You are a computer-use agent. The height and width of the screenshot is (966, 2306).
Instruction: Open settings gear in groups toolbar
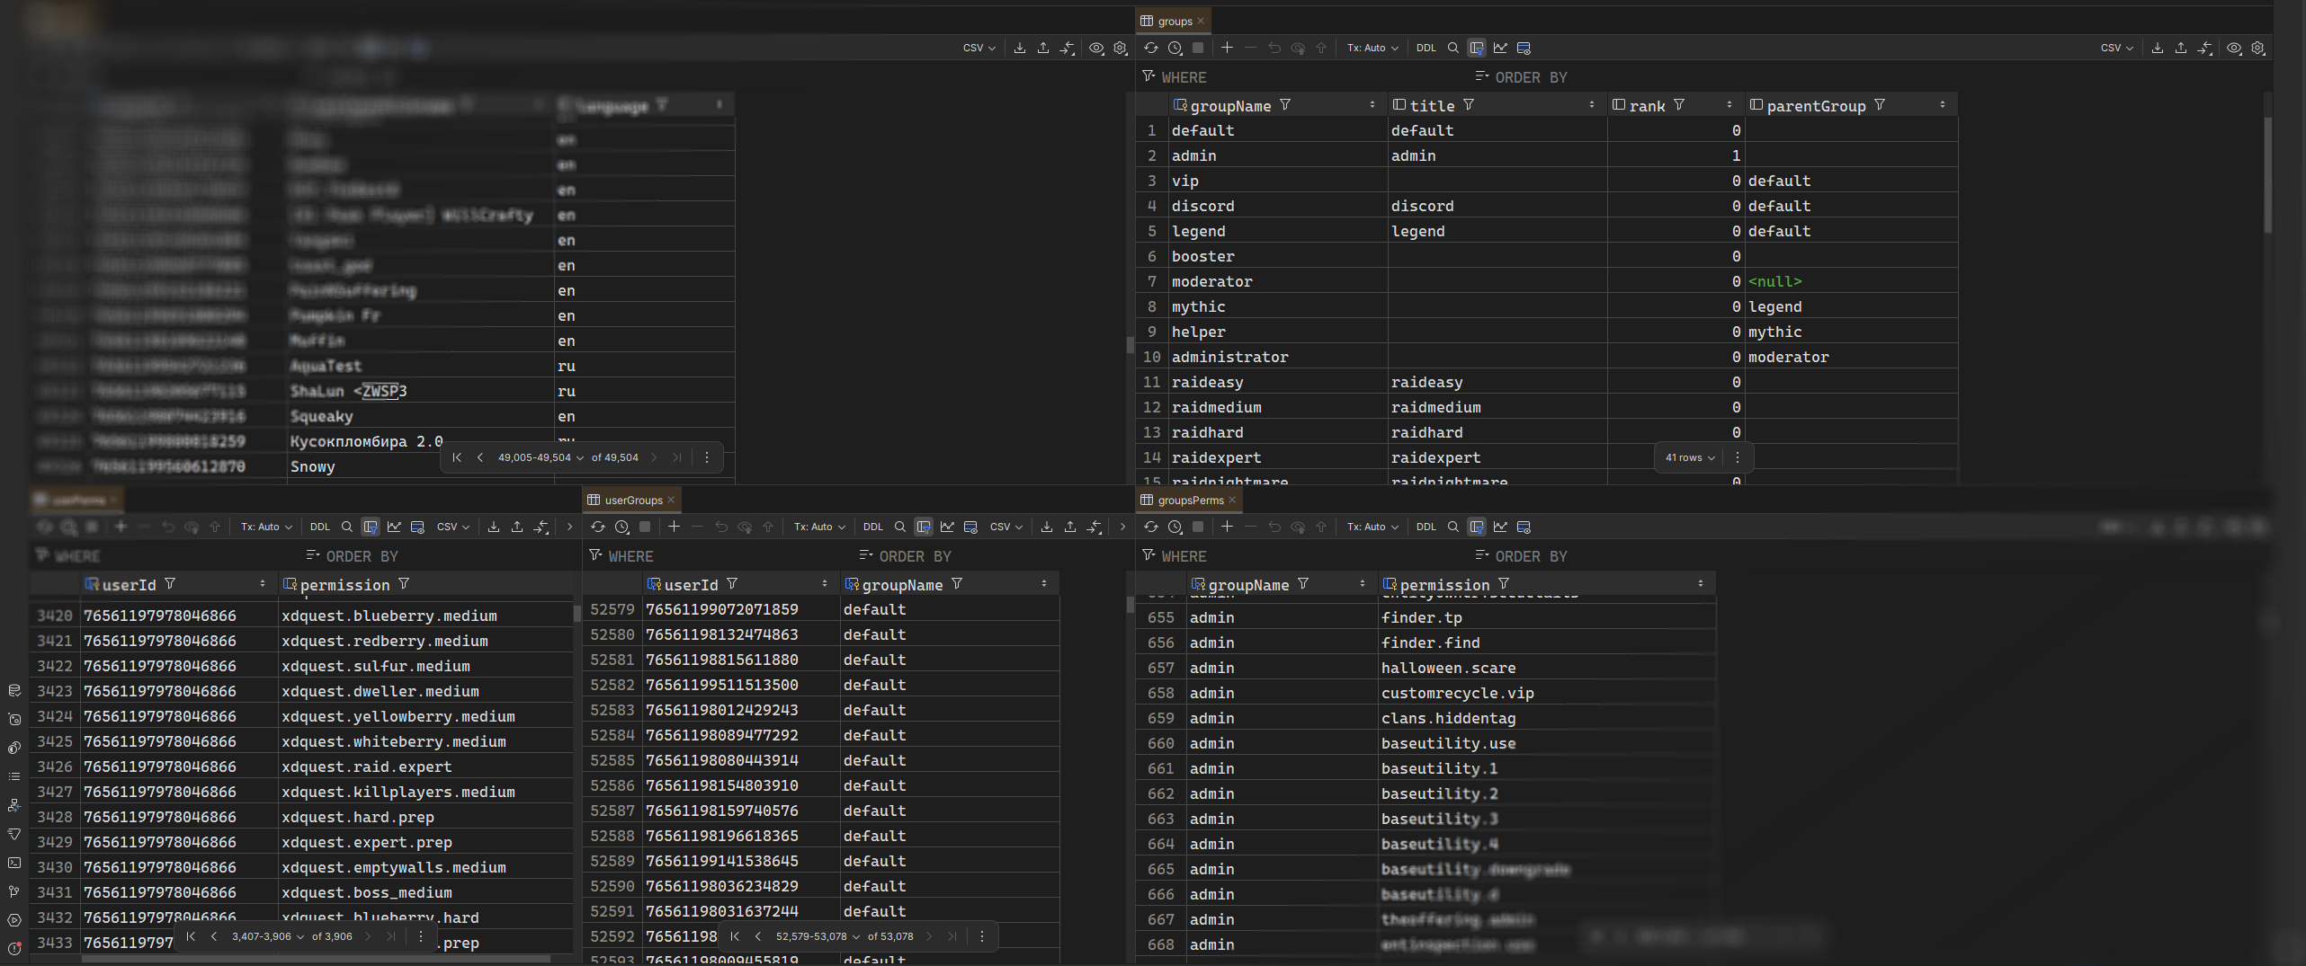[2257, 48]
